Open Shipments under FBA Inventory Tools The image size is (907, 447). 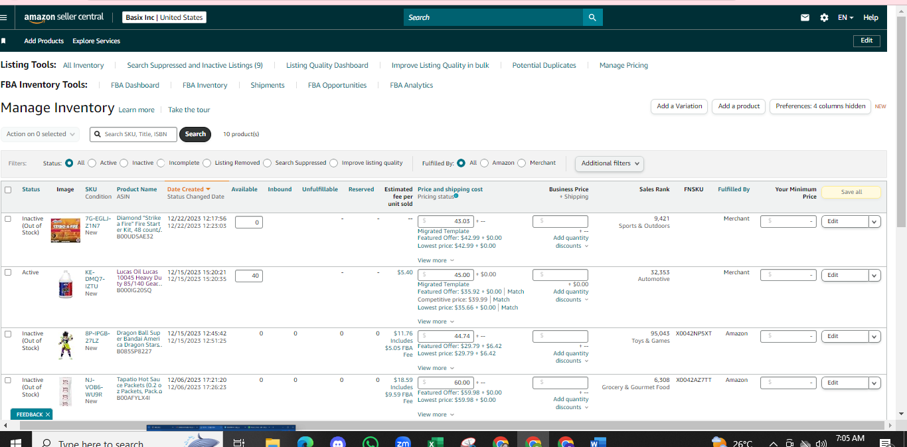(268, 86)
